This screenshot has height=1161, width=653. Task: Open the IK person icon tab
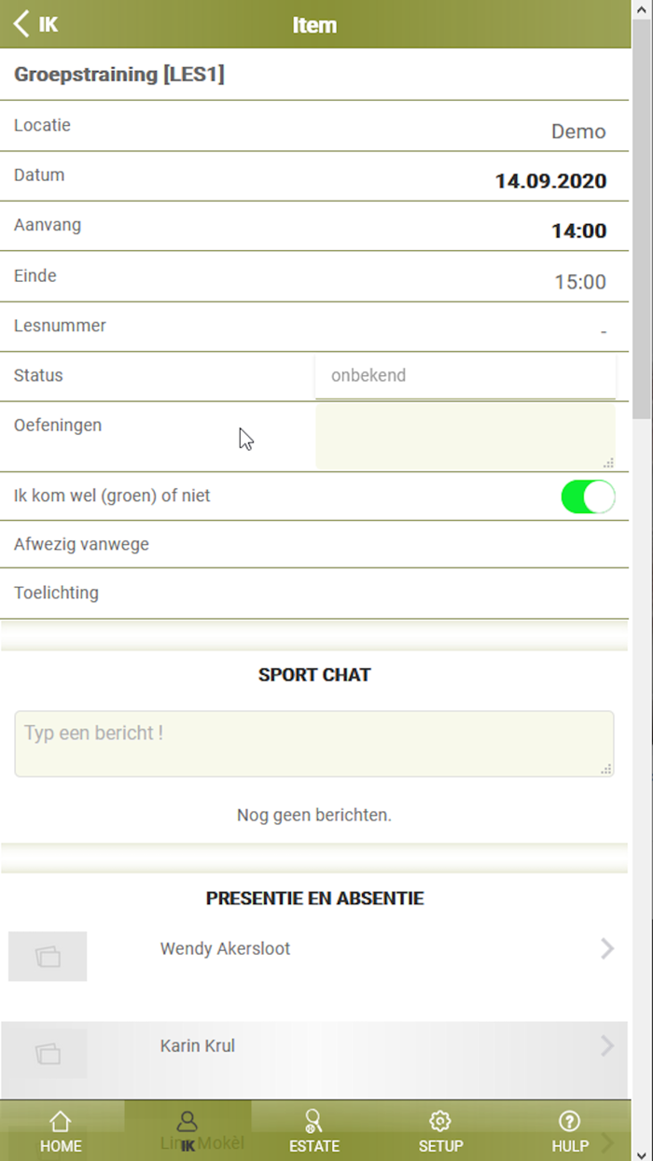(188, 1122)
